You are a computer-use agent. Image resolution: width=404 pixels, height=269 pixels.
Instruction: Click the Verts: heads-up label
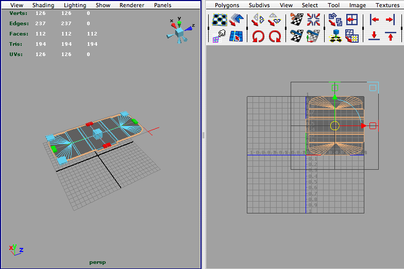19,13
